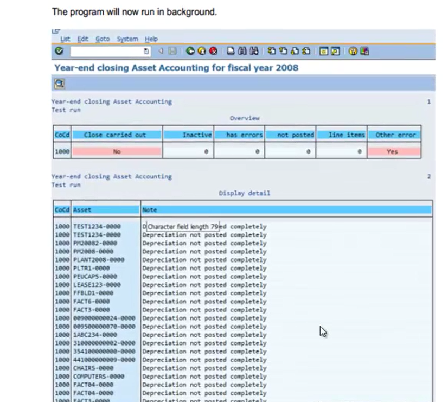
Task: Click the Save diskette icon
Action: (172, 51)
